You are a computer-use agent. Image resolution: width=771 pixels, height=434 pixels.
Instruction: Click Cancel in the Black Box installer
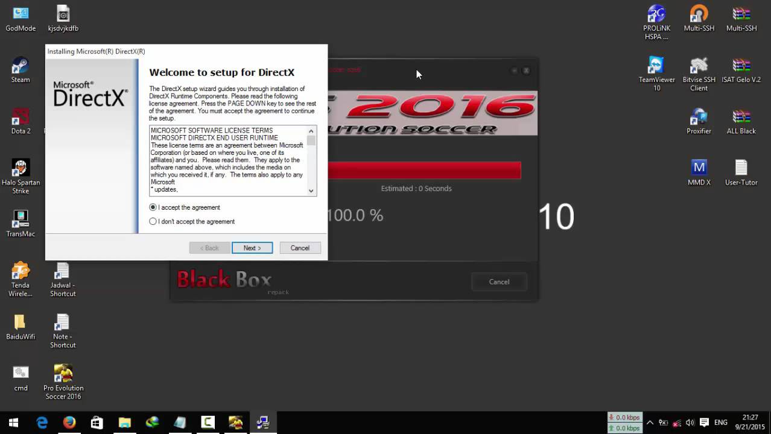coord(499,281)
